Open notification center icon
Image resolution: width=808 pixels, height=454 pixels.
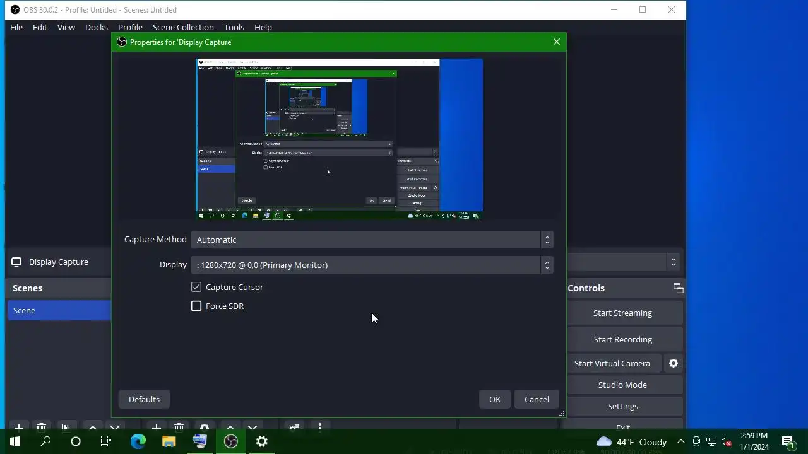[x=788, y=441]
